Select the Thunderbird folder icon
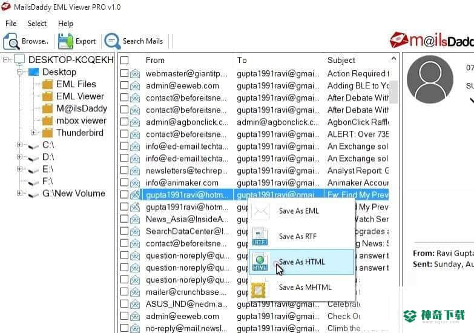 tap(47, 133)
